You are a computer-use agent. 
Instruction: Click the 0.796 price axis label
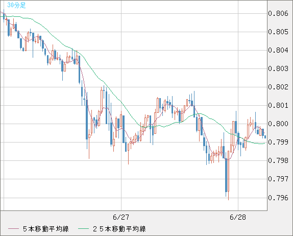tap(278, 198)
